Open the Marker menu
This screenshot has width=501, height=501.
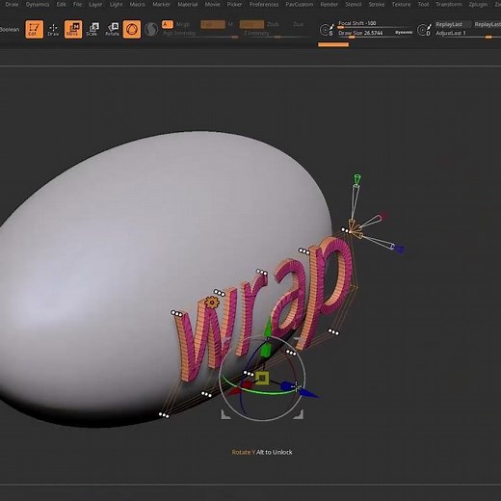click(161, 4)
